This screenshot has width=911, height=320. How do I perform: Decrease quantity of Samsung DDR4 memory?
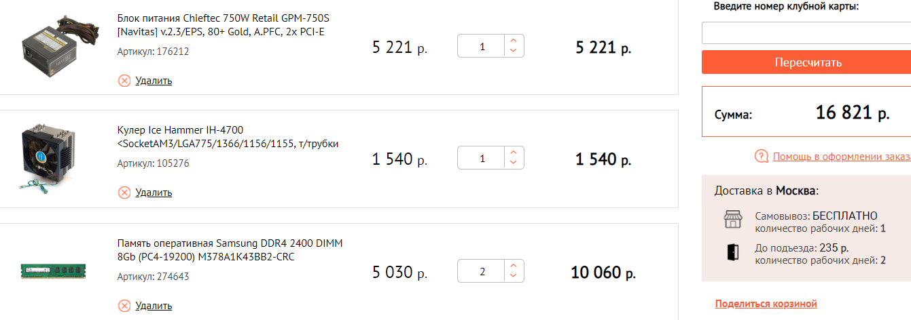pyautogui.click(x=514, y=277)
